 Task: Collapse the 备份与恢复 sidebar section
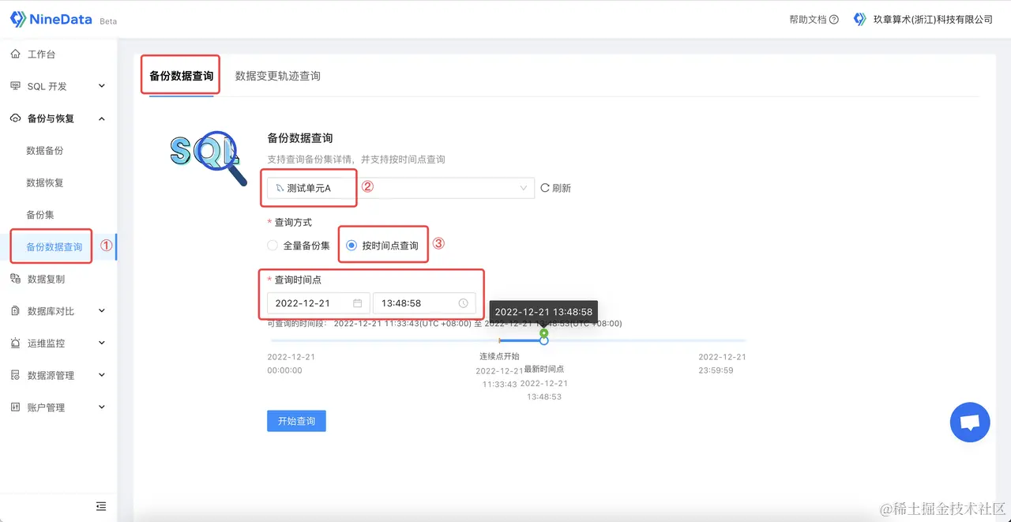(101, 118)
